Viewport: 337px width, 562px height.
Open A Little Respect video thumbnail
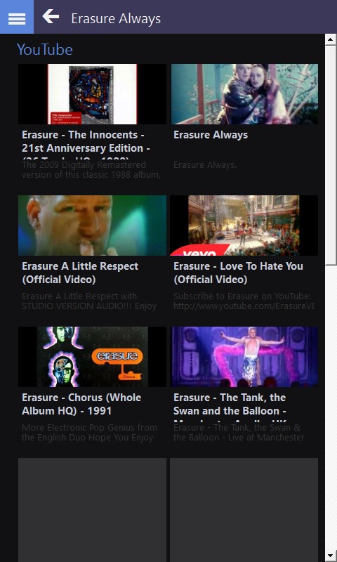pos(92,226)
